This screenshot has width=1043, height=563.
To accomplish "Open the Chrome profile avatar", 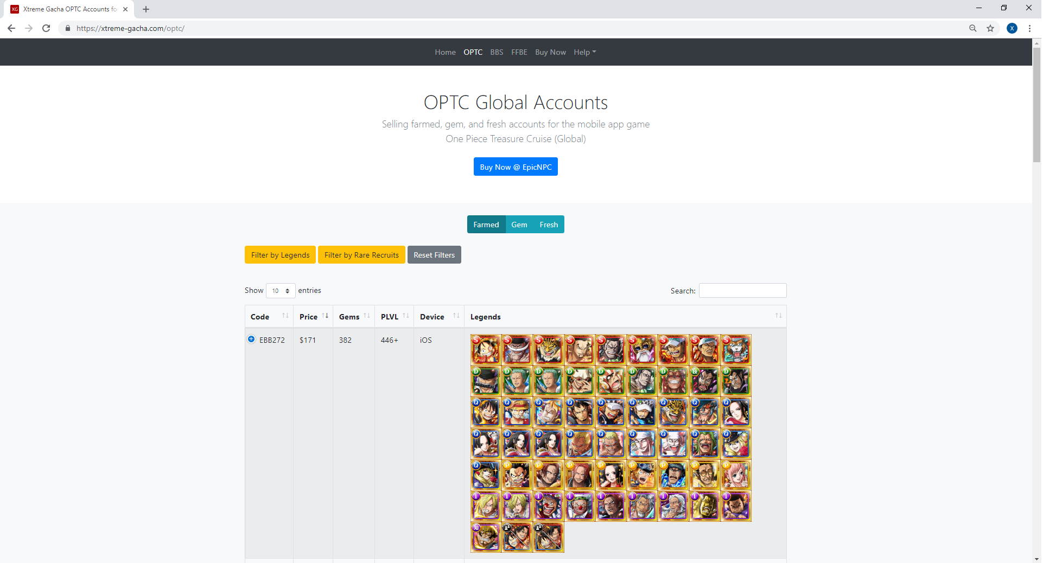I will point(1012,28).
